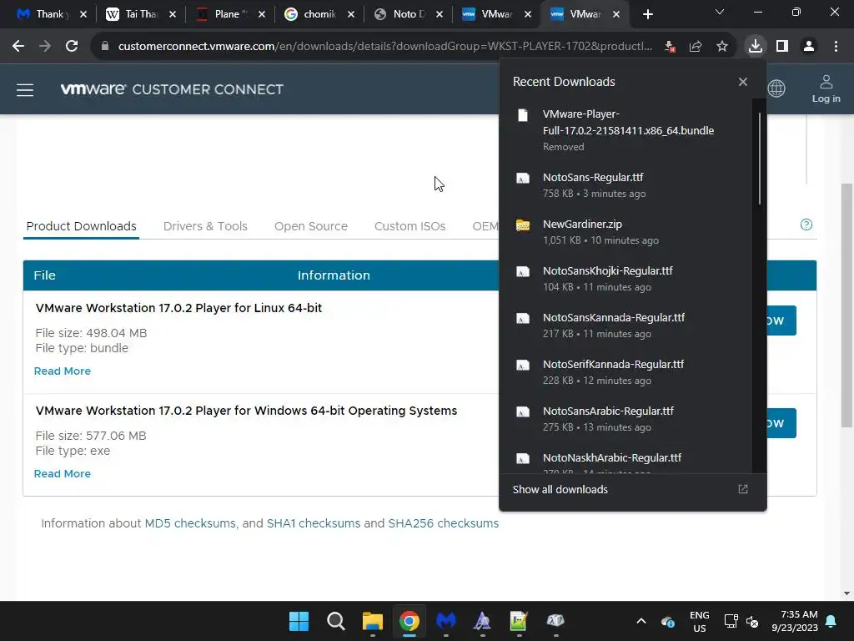Go back to previous page

pos(18,47)
